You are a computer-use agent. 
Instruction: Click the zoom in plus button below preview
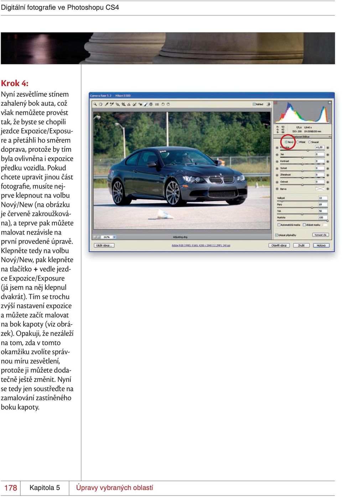98,237
